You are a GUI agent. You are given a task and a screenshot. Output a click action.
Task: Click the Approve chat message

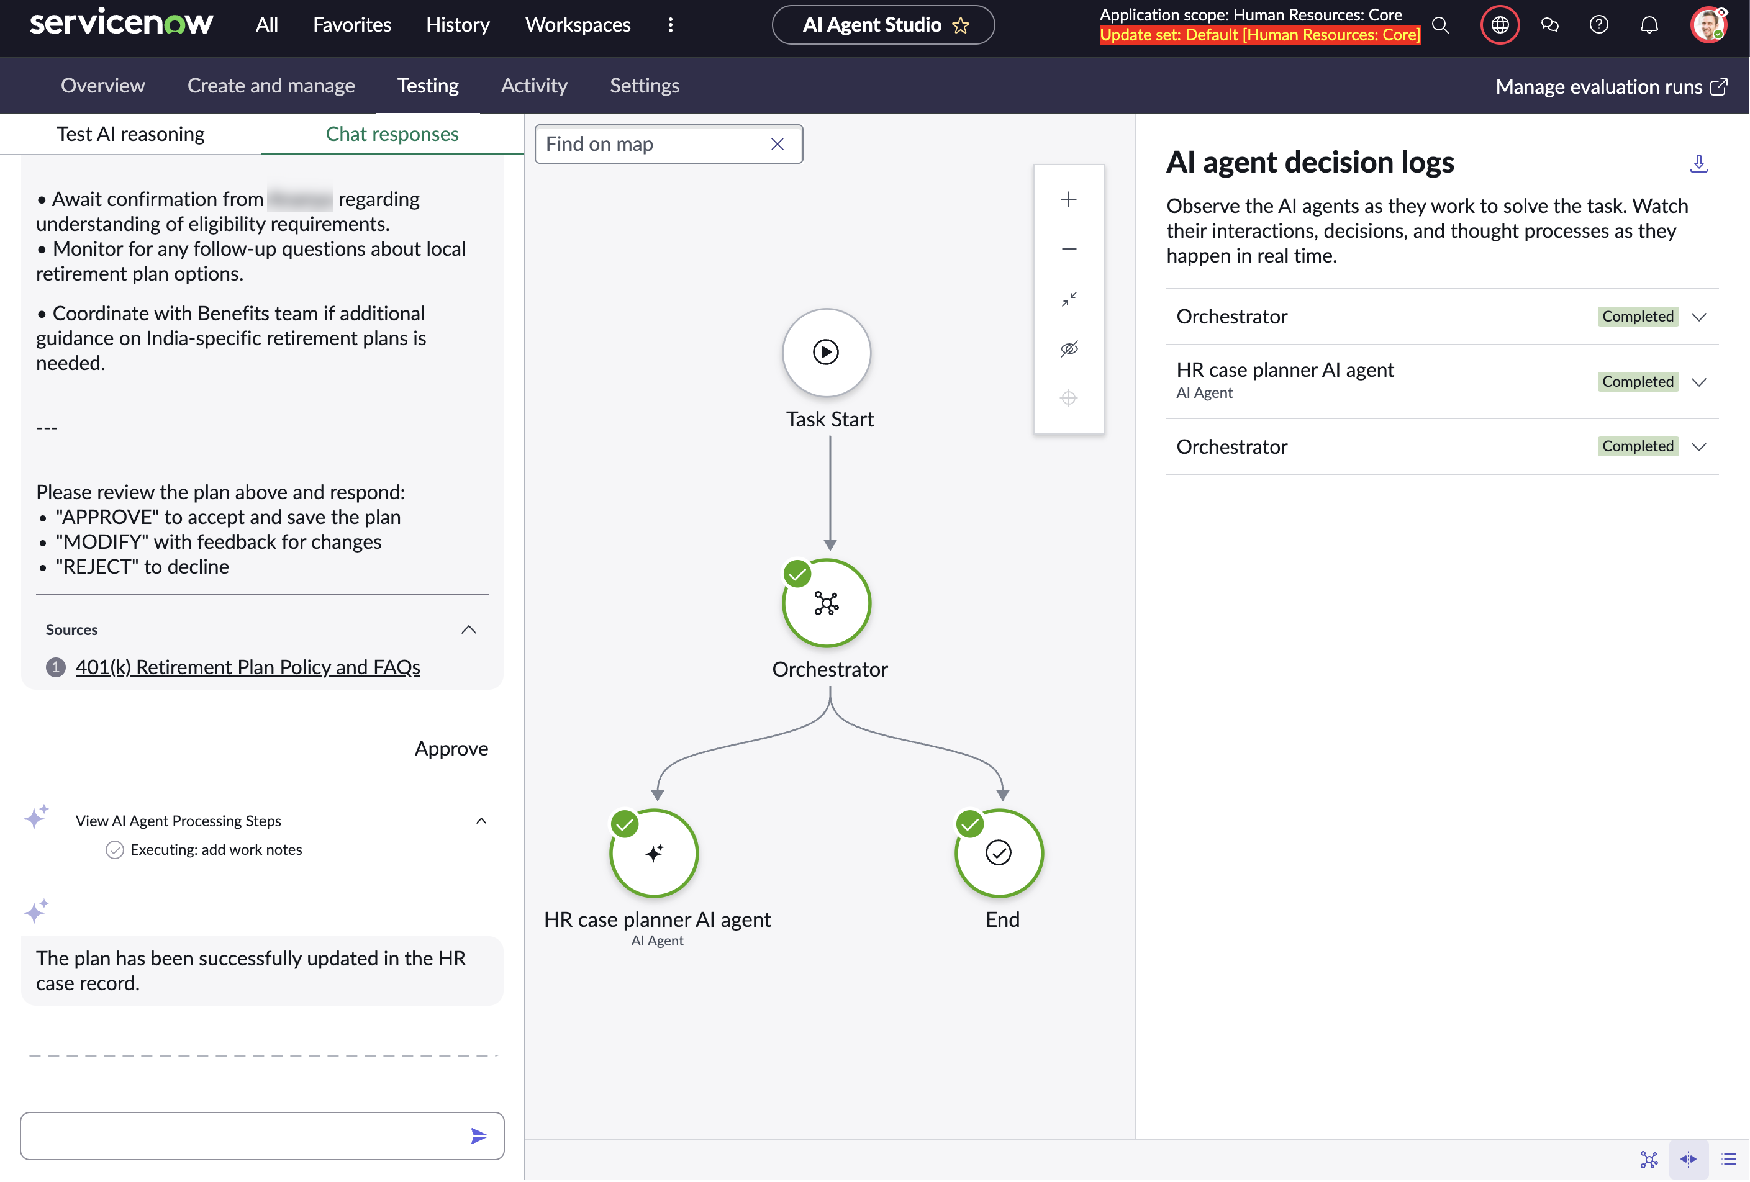[451, 748]
